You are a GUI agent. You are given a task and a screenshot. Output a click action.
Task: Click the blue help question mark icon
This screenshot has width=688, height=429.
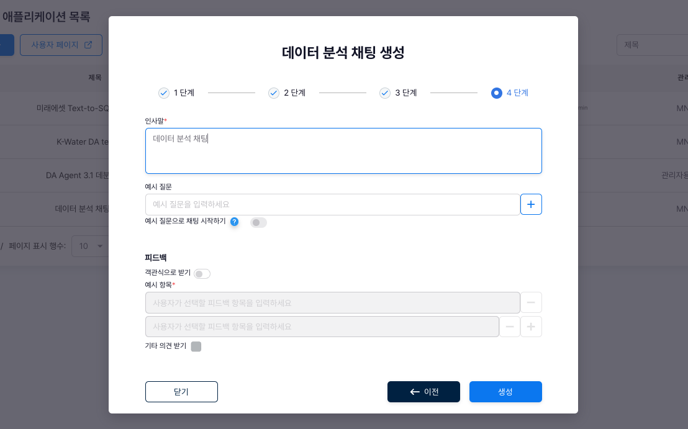click(x=234, y=222)
